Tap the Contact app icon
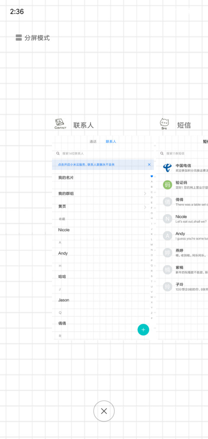Viewport: 208px width, 439px height. pos(61,124)
